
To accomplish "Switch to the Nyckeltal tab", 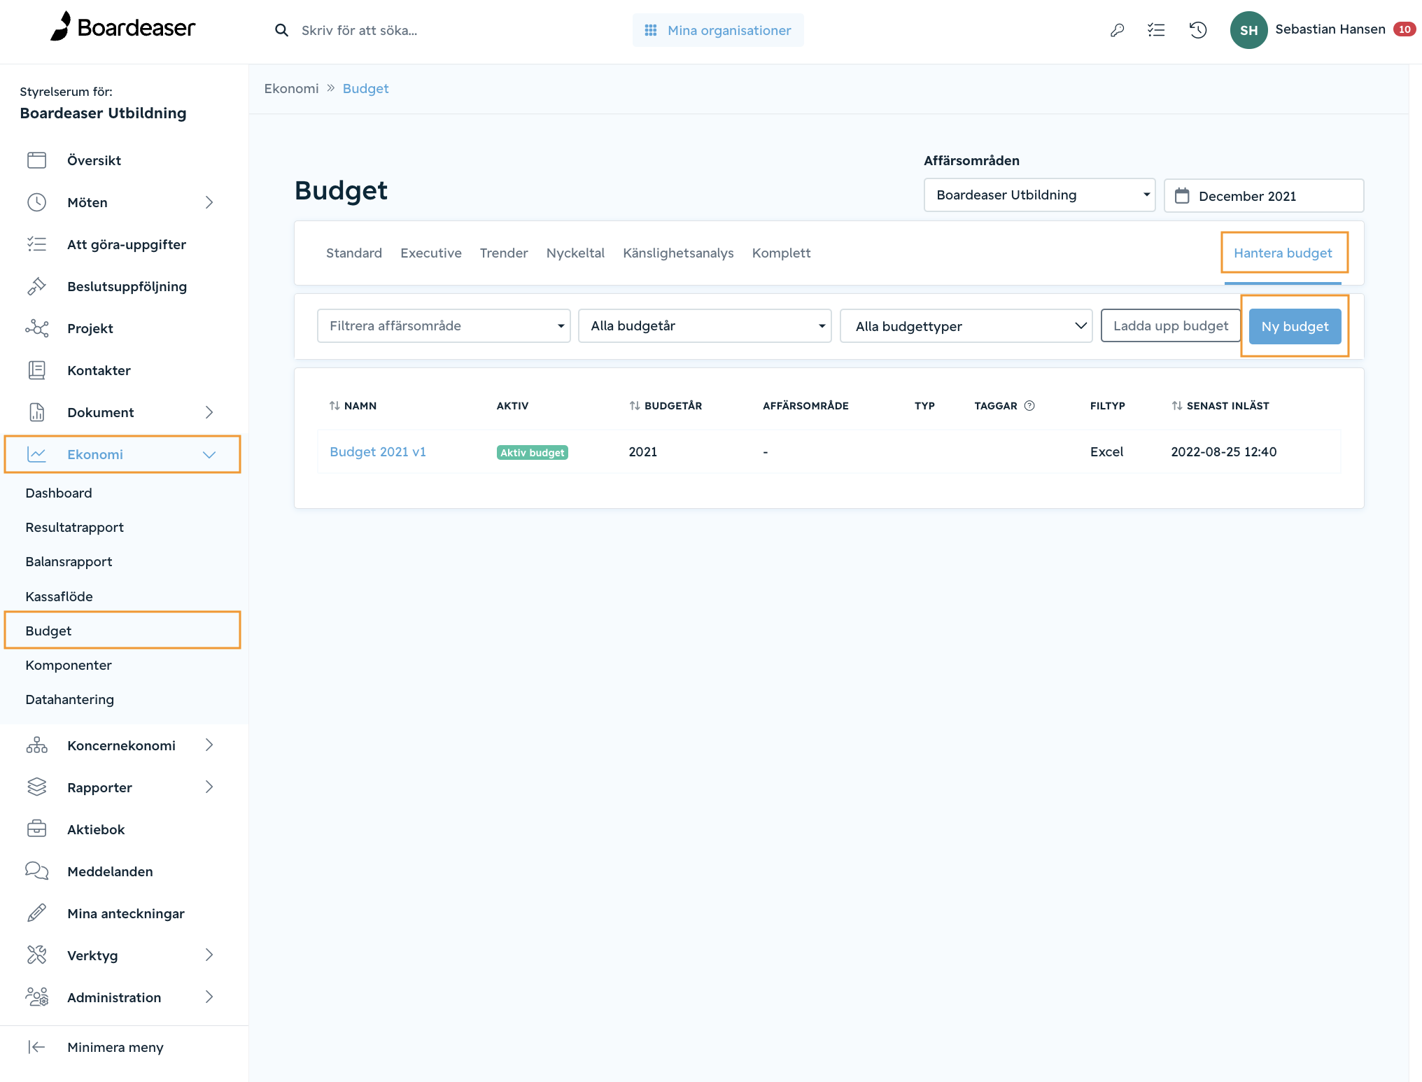I will (575, 253).
